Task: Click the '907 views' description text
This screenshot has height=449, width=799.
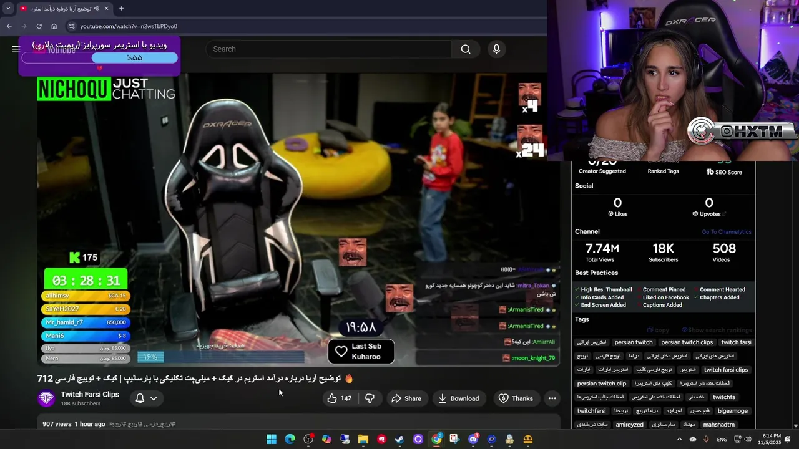Action: (x=57, y=424)
